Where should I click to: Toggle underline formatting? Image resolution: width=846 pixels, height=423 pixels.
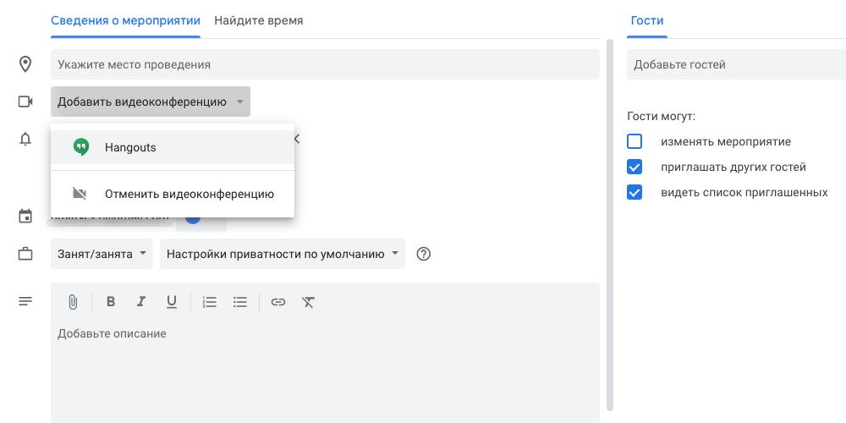[x=172, y=302]
